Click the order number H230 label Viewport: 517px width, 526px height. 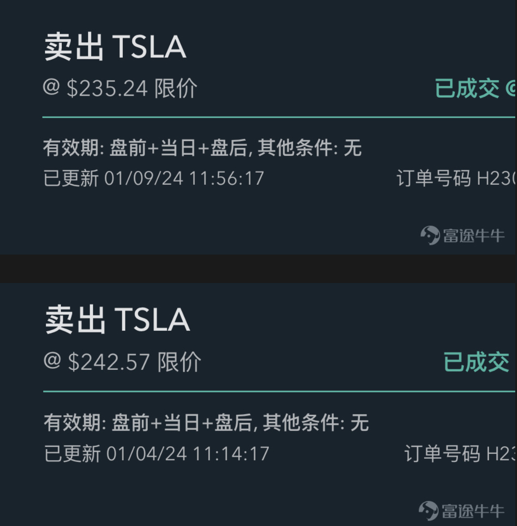456,178
